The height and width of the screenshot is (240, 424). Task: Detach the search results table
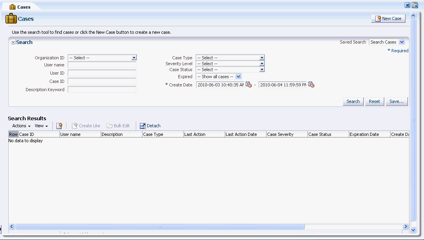pos(150,125)
